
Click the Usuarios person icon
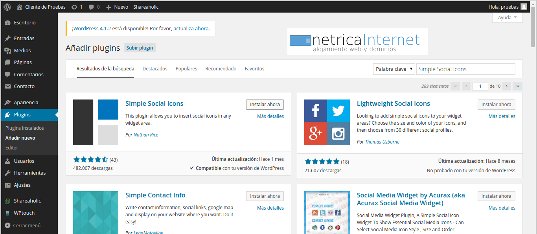pyautogui.click(x=7, y=161)
